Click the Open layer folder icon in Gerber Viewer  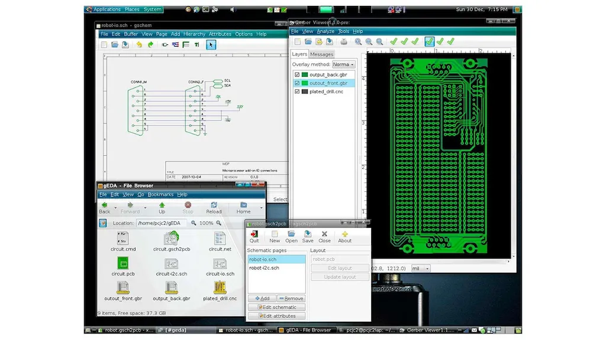click(308, 42)
